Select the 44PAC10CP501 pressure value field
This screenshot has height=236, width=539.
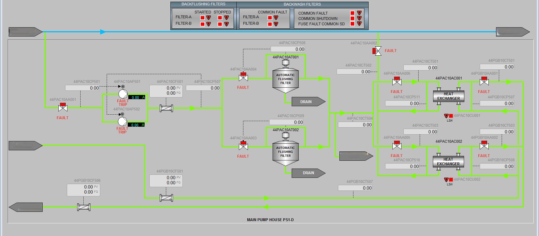click(82, 88)
